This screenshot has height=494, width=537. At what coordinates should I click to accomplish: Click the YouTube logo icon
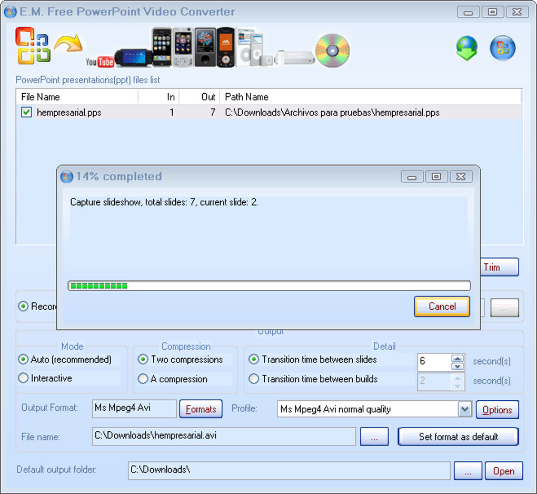click(x=100, y=62)
